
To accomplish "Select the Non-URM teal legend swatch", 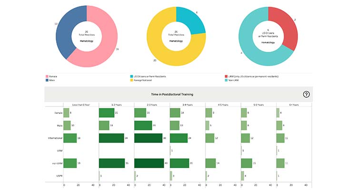I will [227, 80].
